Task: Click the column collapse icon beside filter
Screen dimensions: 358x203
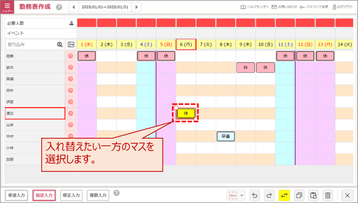Action: click(71, 44)
